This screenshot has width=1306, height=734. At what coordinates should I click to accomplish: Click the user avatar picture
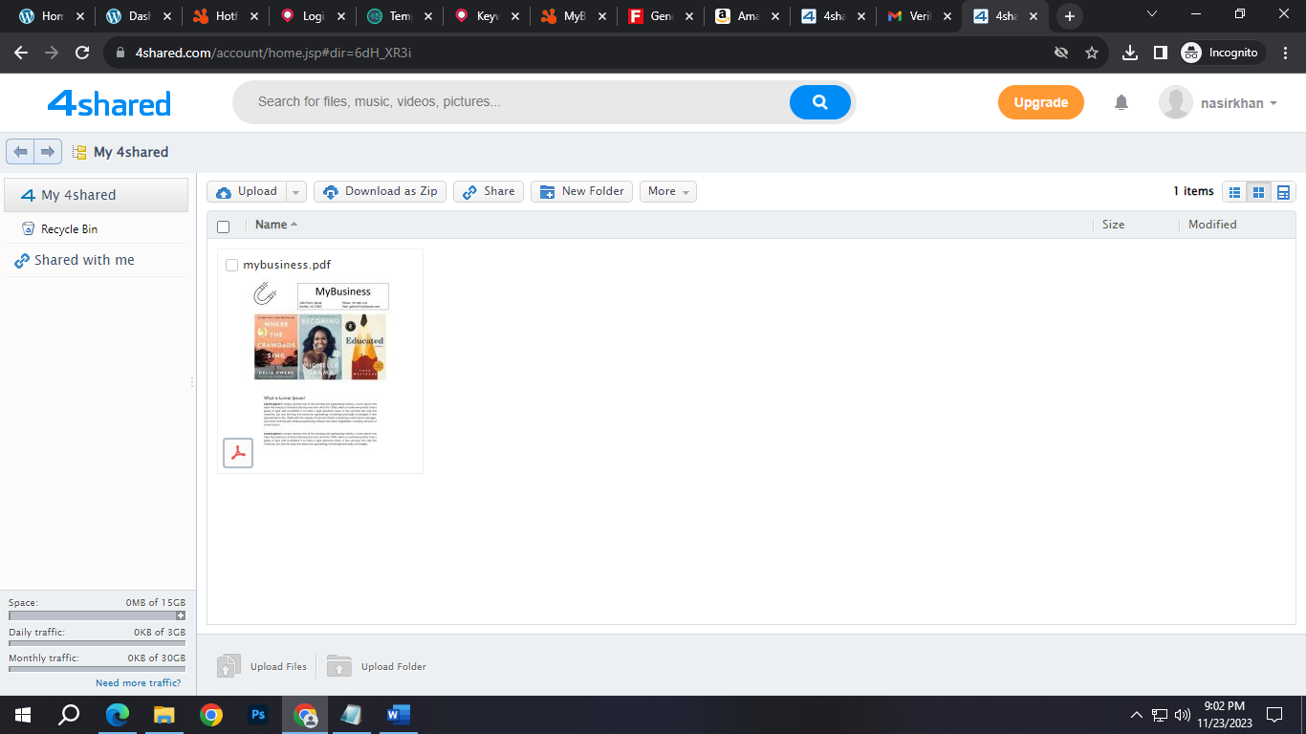point(1175,103)
